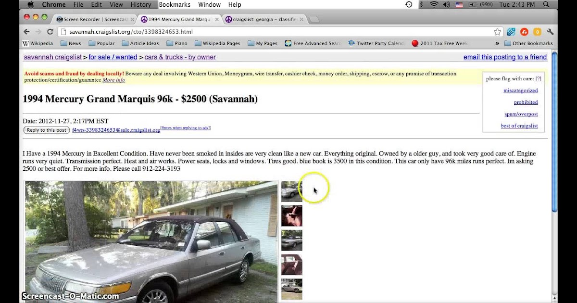Select the second car photo thumbnail
Screen dimensions: 577x303
click(292, 216)
